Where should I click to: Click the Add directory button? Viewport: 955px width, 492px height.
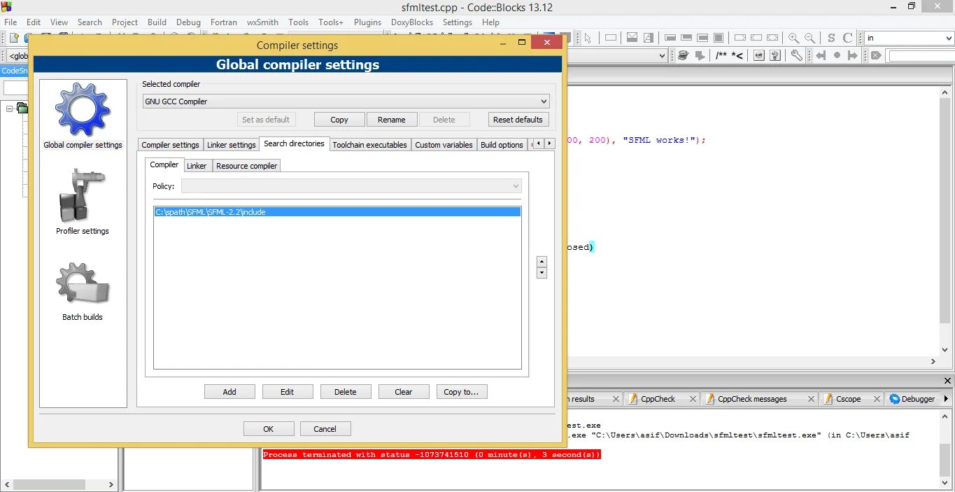point(229,392)
